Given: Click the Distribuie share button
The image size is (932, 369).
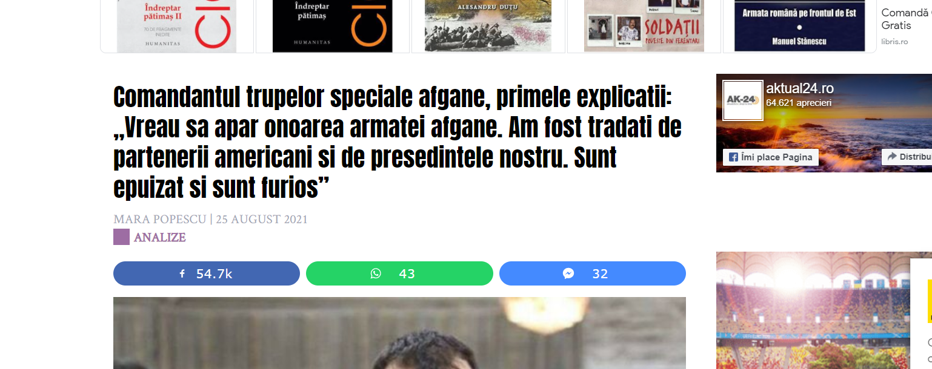Looking at the screenshot, I should coord(907,157).
